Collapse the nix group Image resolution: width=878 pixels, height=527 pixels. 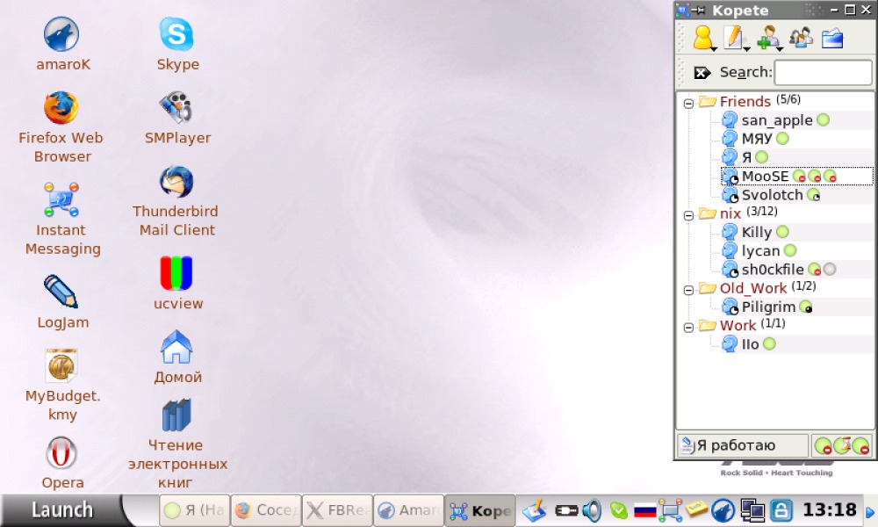pos(688,215)
